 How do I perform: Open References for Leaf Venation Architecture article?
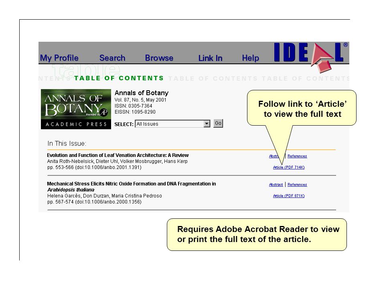click(297, 156)
